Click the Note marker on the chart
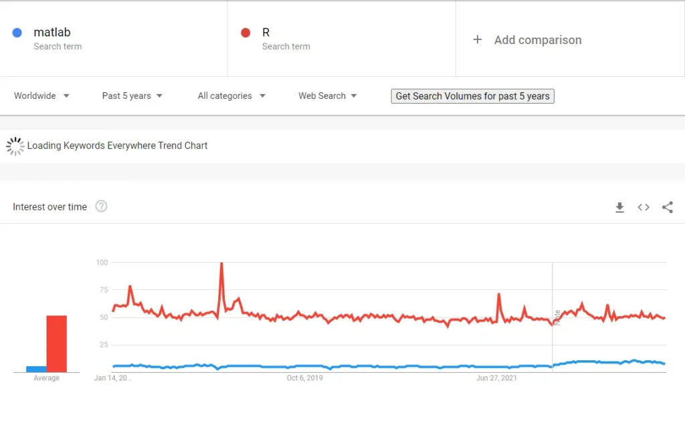 [557, 317]
